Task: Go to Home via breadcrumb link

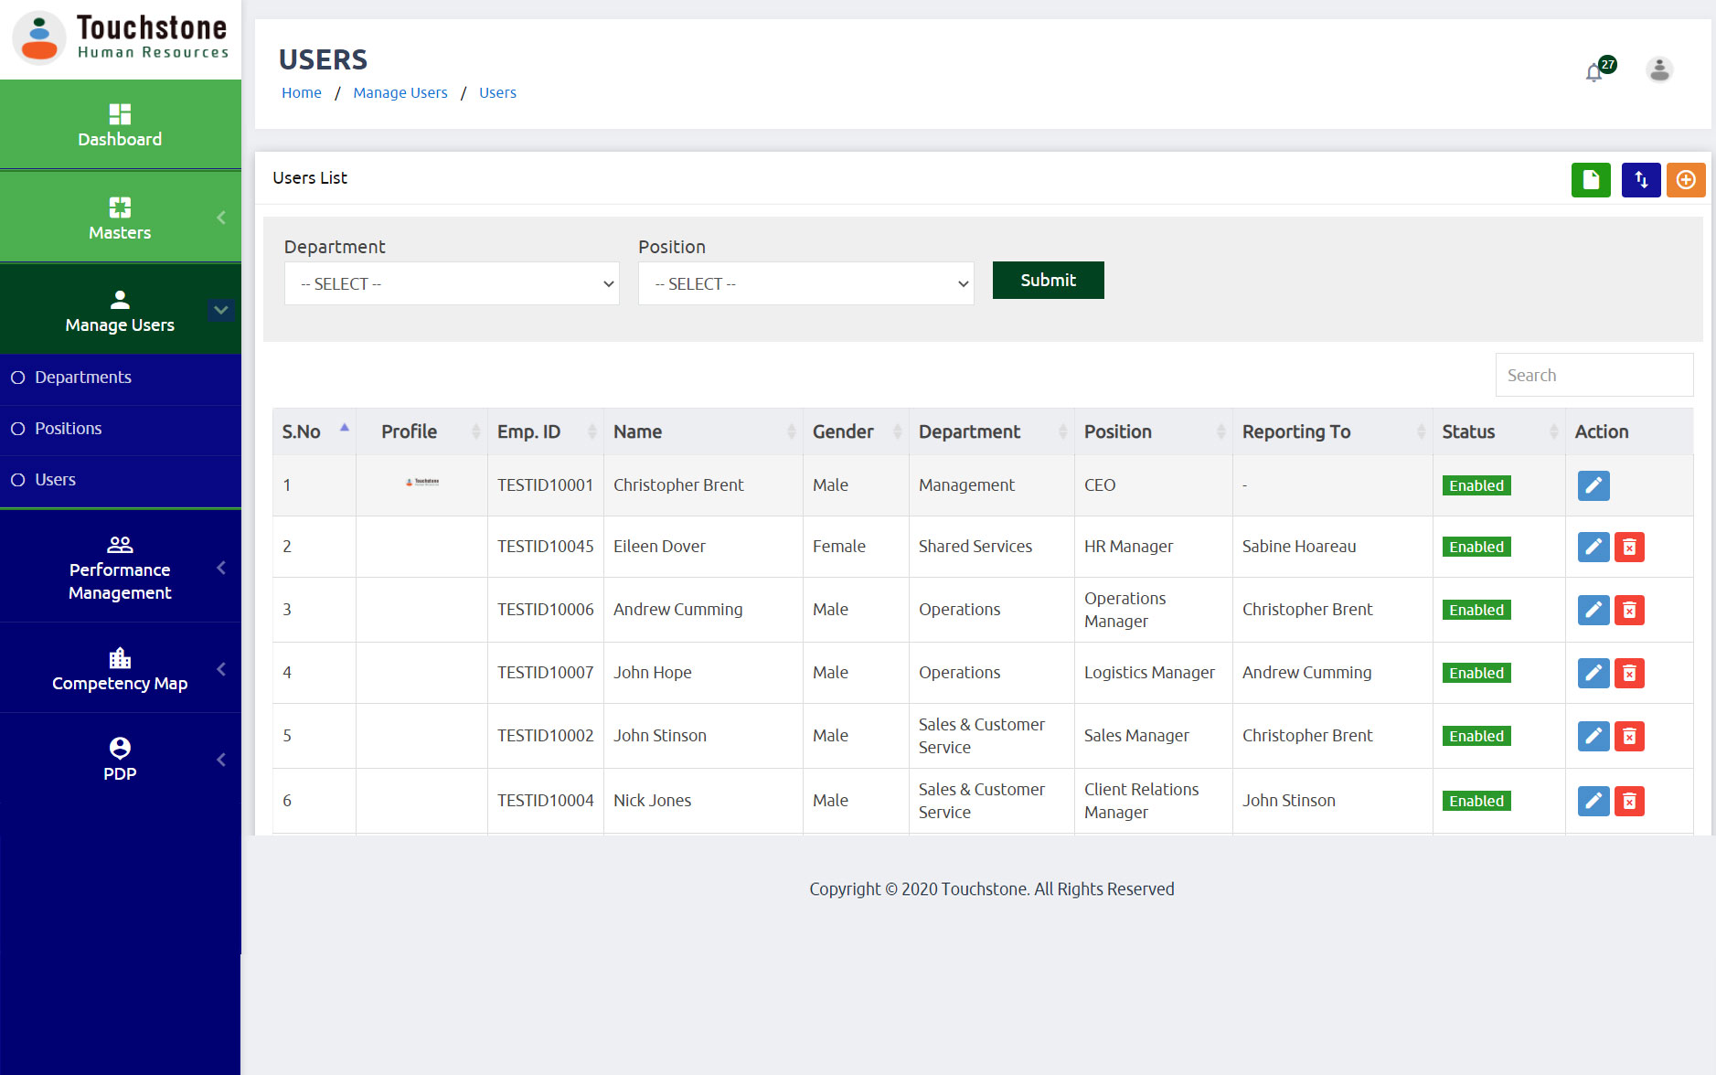Action: point(302,93)
